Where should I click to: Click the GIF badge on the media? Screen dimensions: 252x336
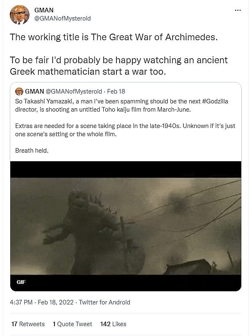coord(21,282)
